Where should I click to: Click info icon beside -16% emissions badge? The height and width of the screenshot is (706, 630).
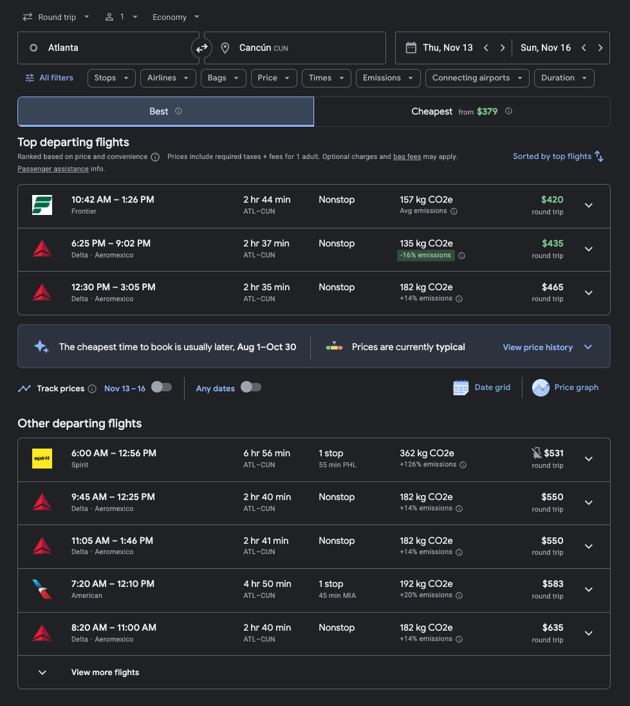461,255
